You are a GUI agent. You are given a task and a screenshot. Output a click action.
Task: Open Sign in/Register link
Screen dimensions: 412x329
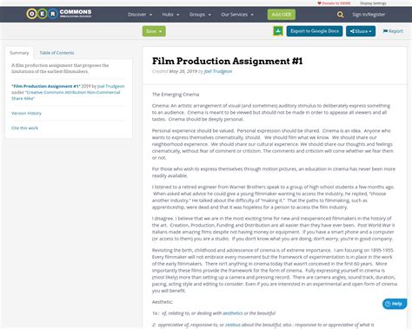point(369,15)
